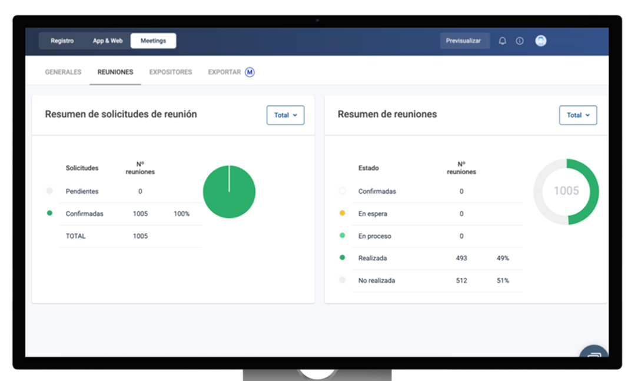Click the Estado column header
Screen dimensions: 631x381
(x=368, y=168)
